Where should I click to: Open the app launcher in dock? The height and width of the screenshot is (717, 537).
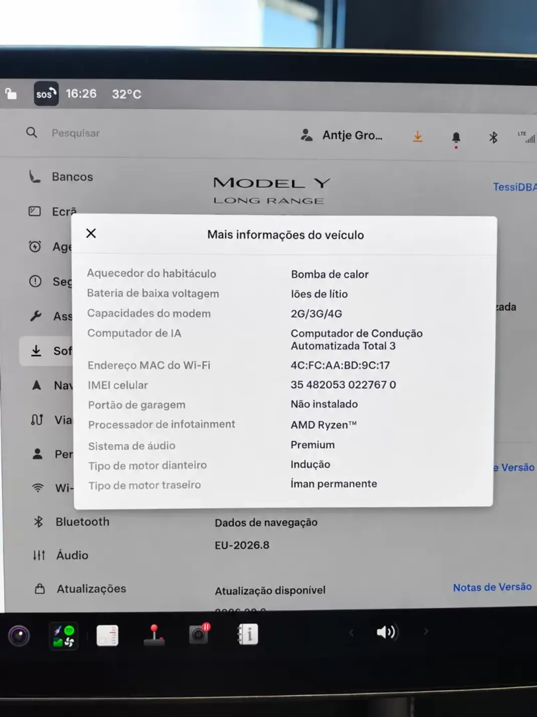click(64, 636)
